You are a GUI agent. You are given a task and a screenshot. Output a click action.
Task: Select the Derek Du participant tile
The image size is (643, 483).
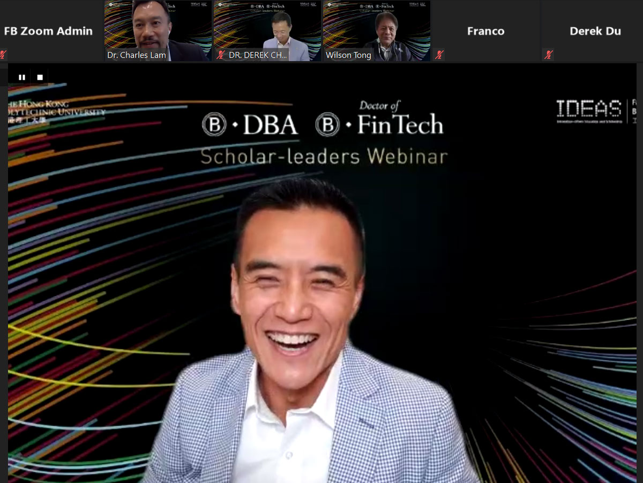tap(595, 31)
